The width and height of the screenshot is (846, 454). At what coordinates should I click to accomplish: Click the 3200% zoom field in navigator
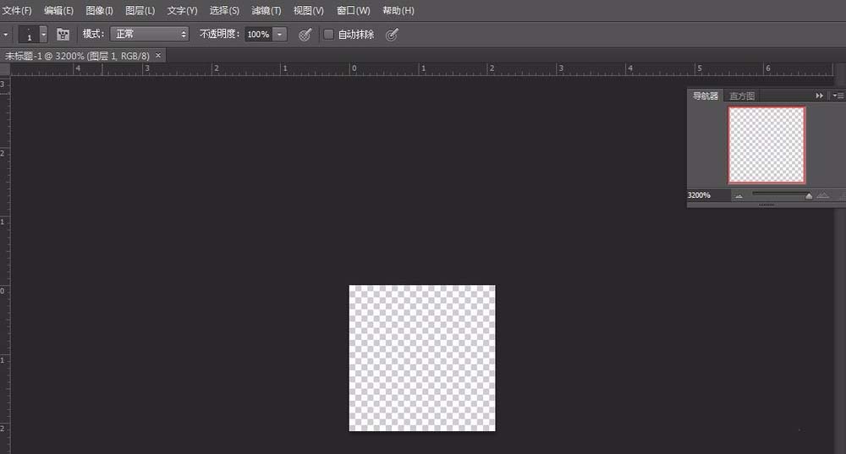[x=700, y=195]
